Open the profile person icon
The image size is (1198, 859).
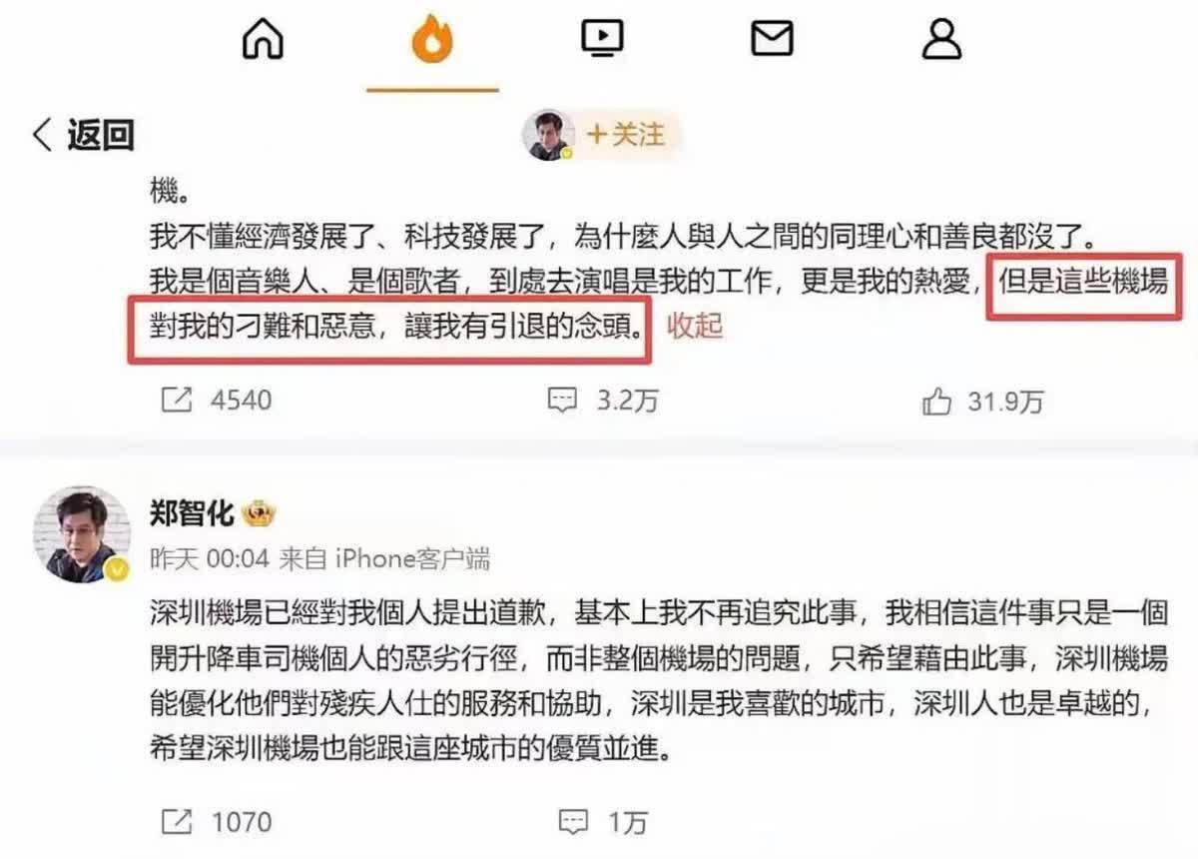pos(941,39)
